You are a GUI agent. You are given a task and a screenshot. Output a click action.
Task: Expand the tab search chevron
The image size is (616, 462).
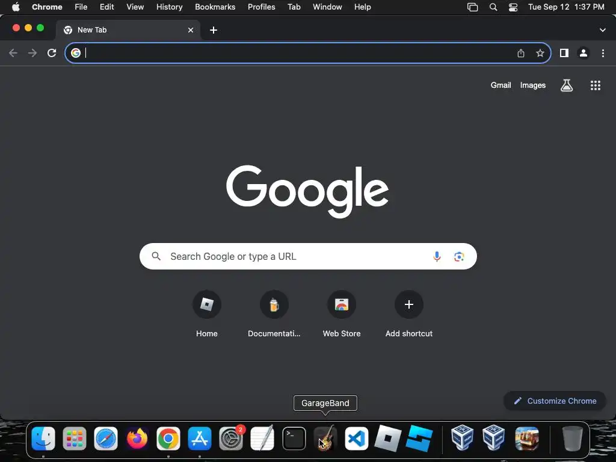(x=603, y=30)
